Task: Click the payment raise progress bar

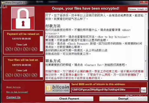Action: click(41, 44)
